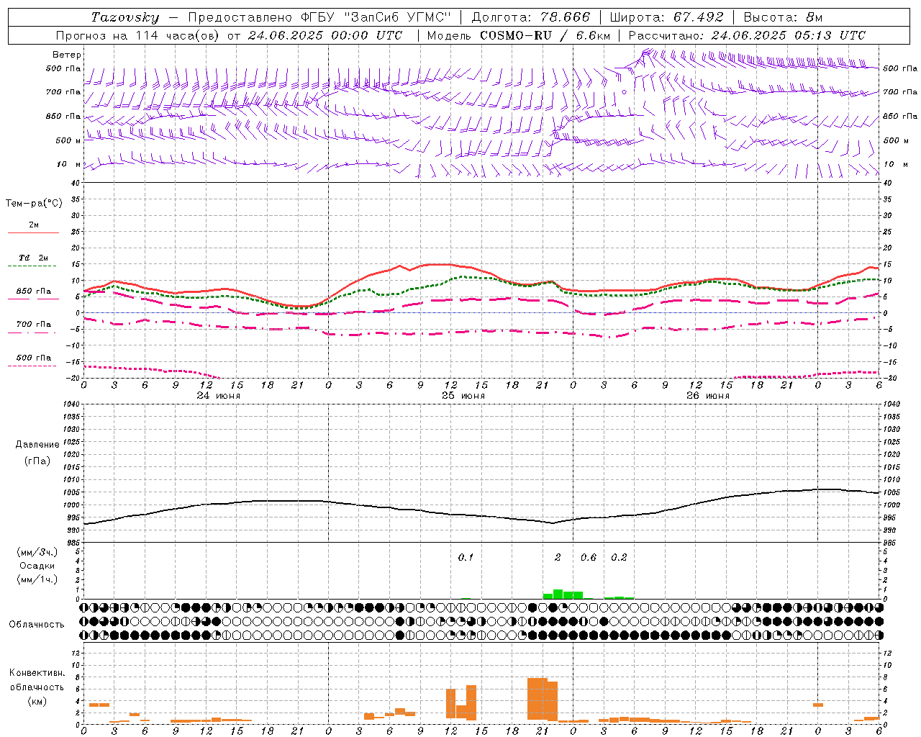
Task: Click the '0.2' precipitation amount value
Action: pos(619,557)
